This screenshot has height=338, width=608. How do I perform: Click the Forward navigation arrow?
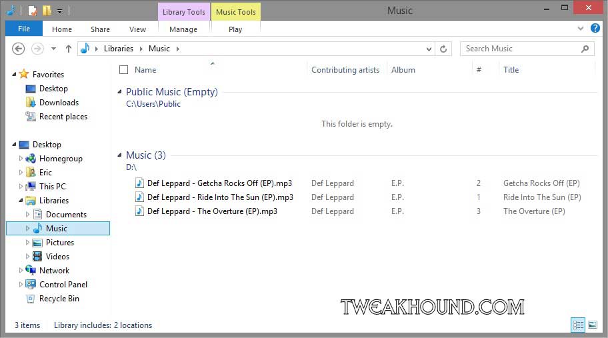[37, 49]
